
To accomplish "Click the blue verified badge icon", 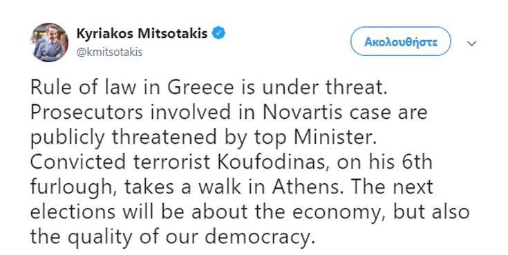I will tap(218, 33).
